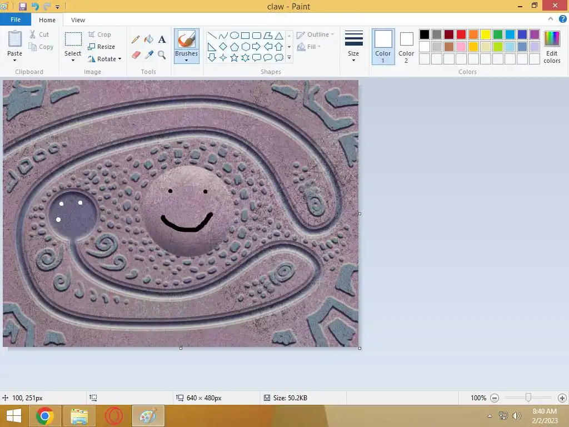Pick the Six-point star shape
569x427 pixels.
pos(245,57)
